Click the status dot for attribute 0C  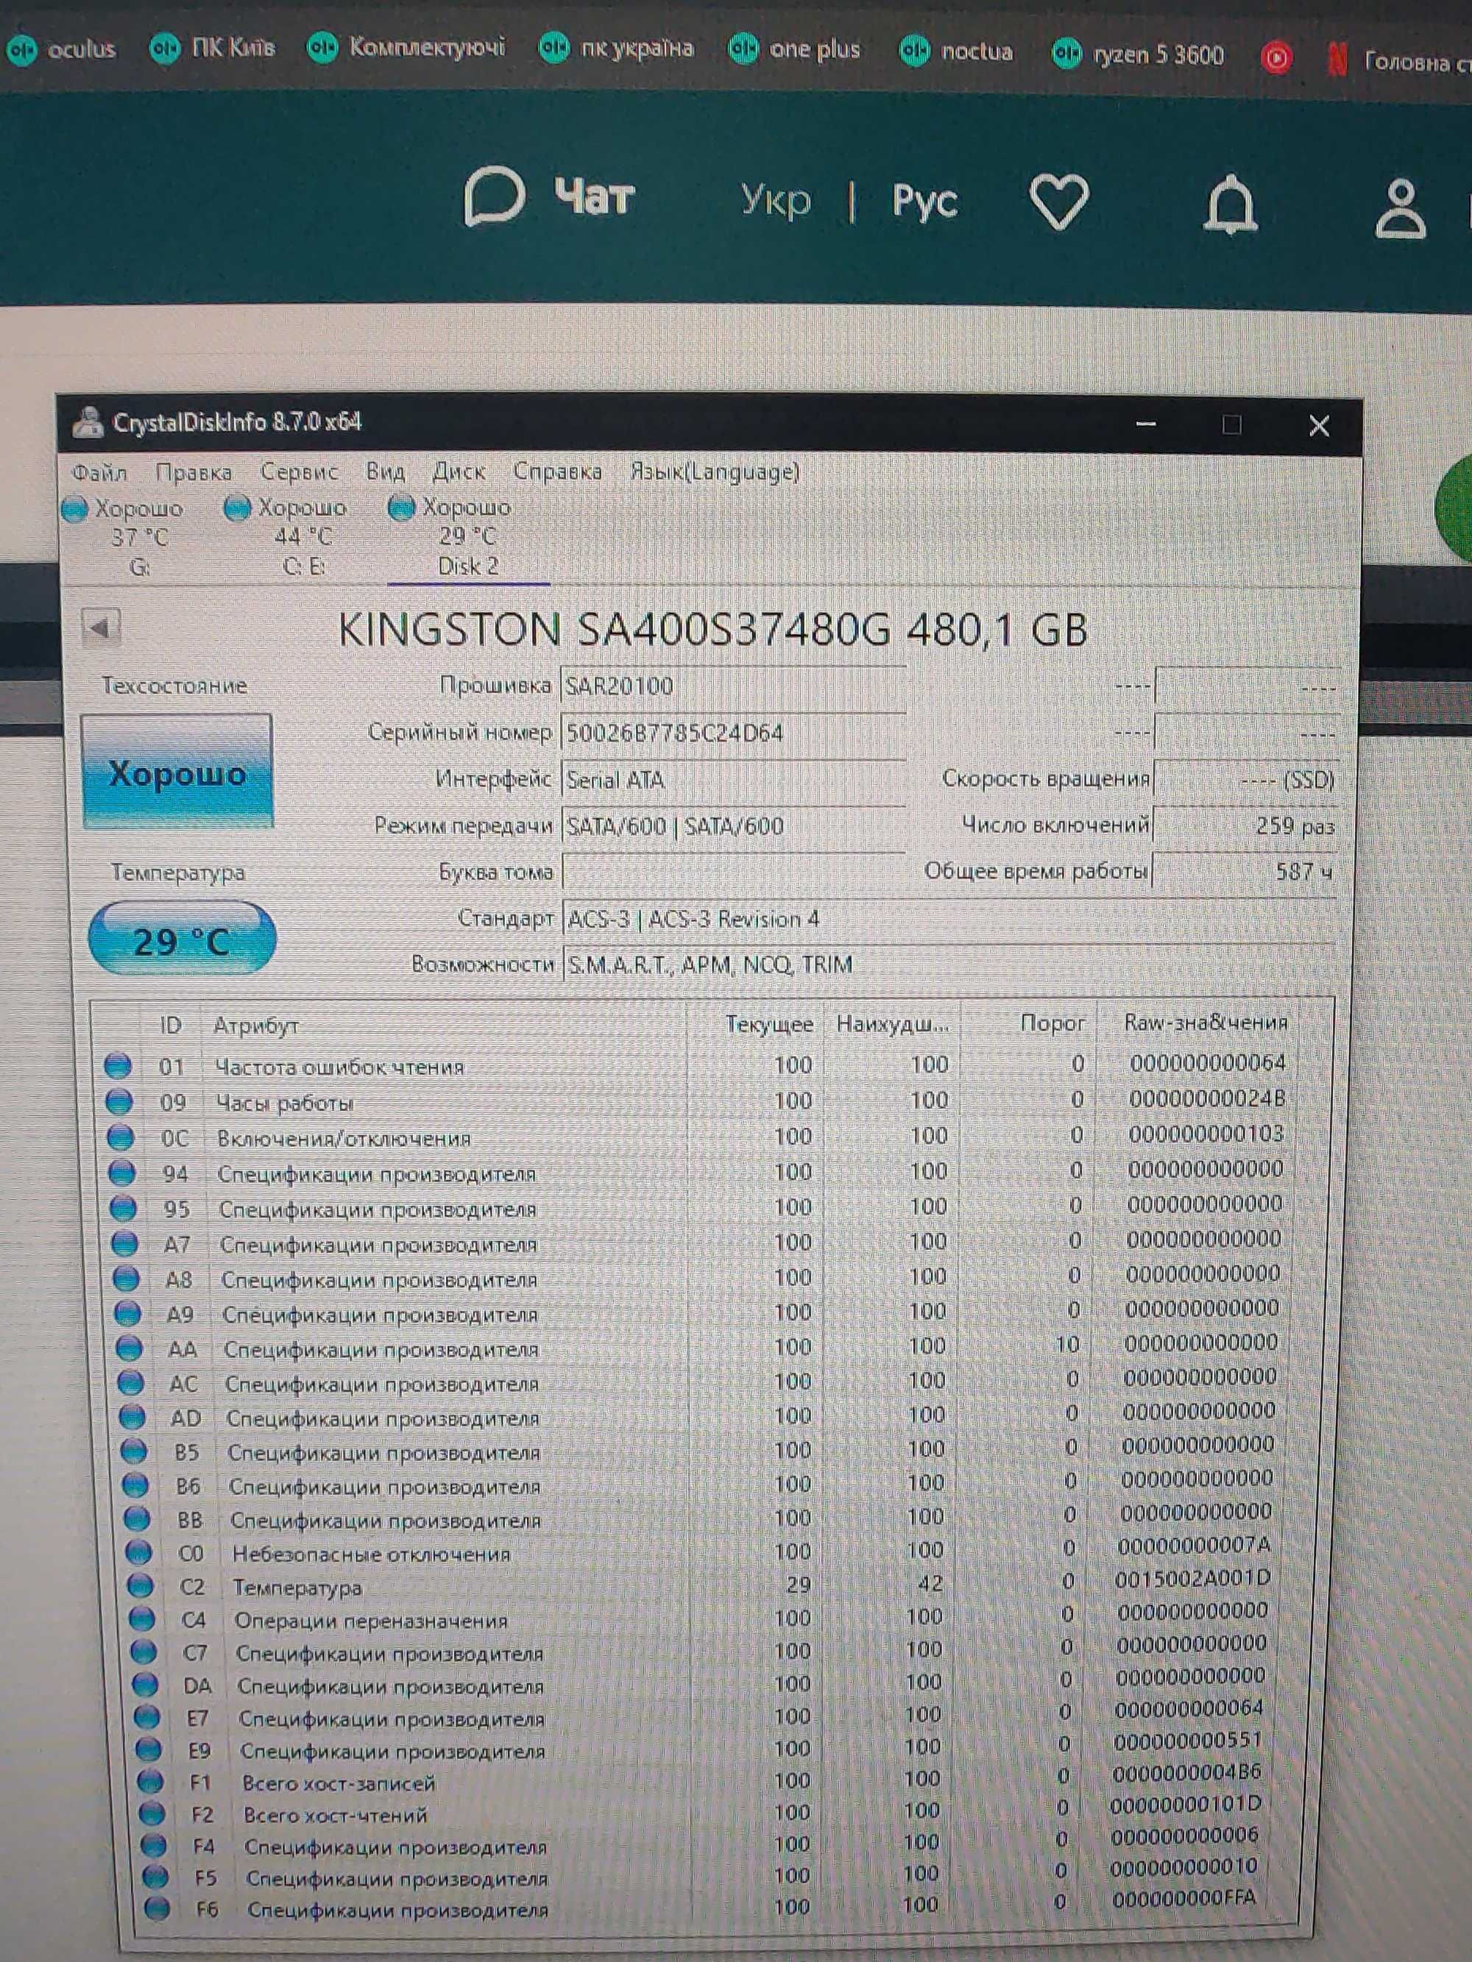(x=121, y=1137)
